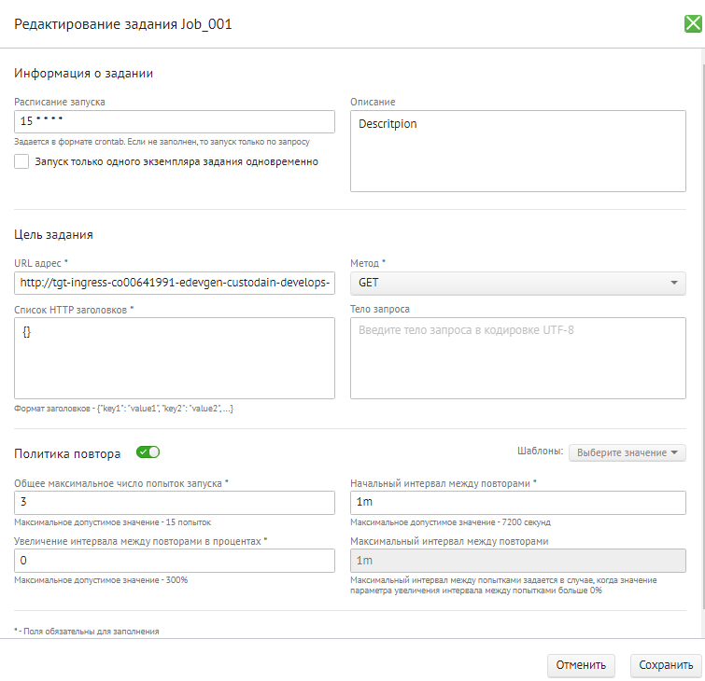The width and height of the screenshot is (705, 681).
Task: Select the Список HTTP заголовков text area
Action: (175, 357)
